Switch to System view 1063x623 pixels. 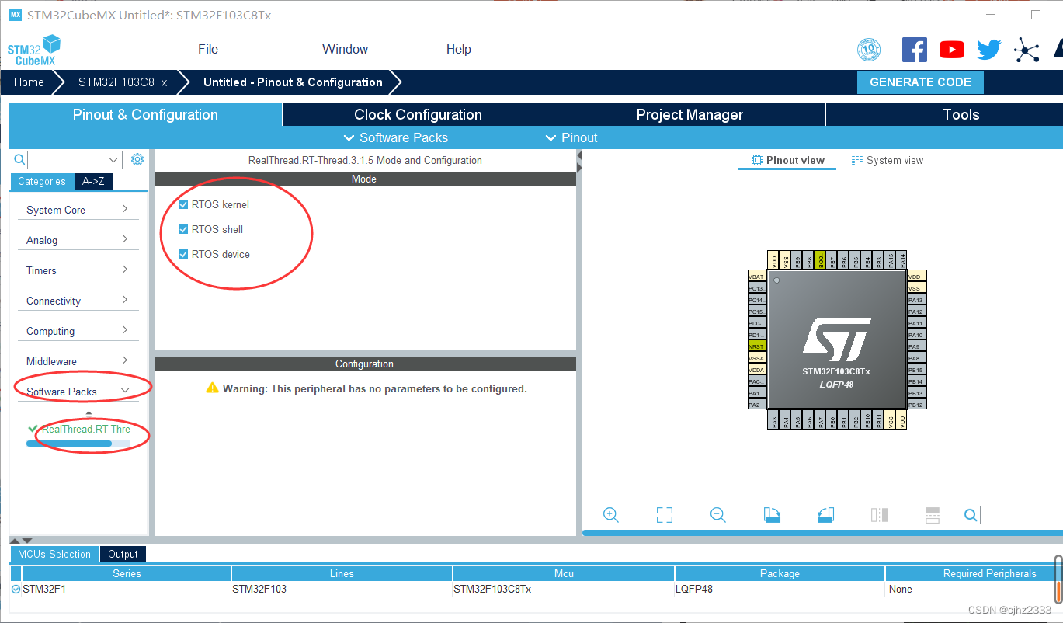pos(888,160)
